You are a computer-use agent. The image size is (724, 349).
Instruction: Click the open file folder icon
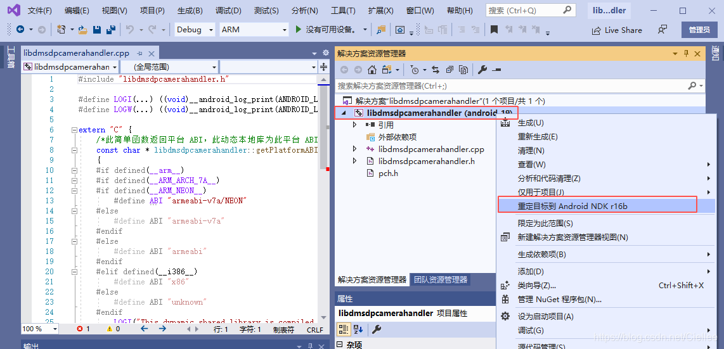tap(83, 30)
